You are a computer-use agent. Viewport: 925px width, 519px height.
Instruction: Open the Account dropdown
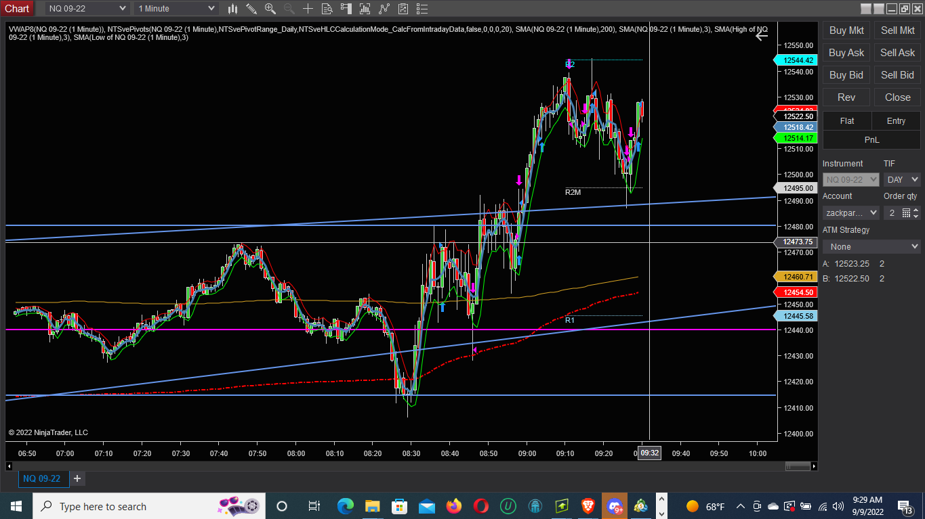click(851, 212)
